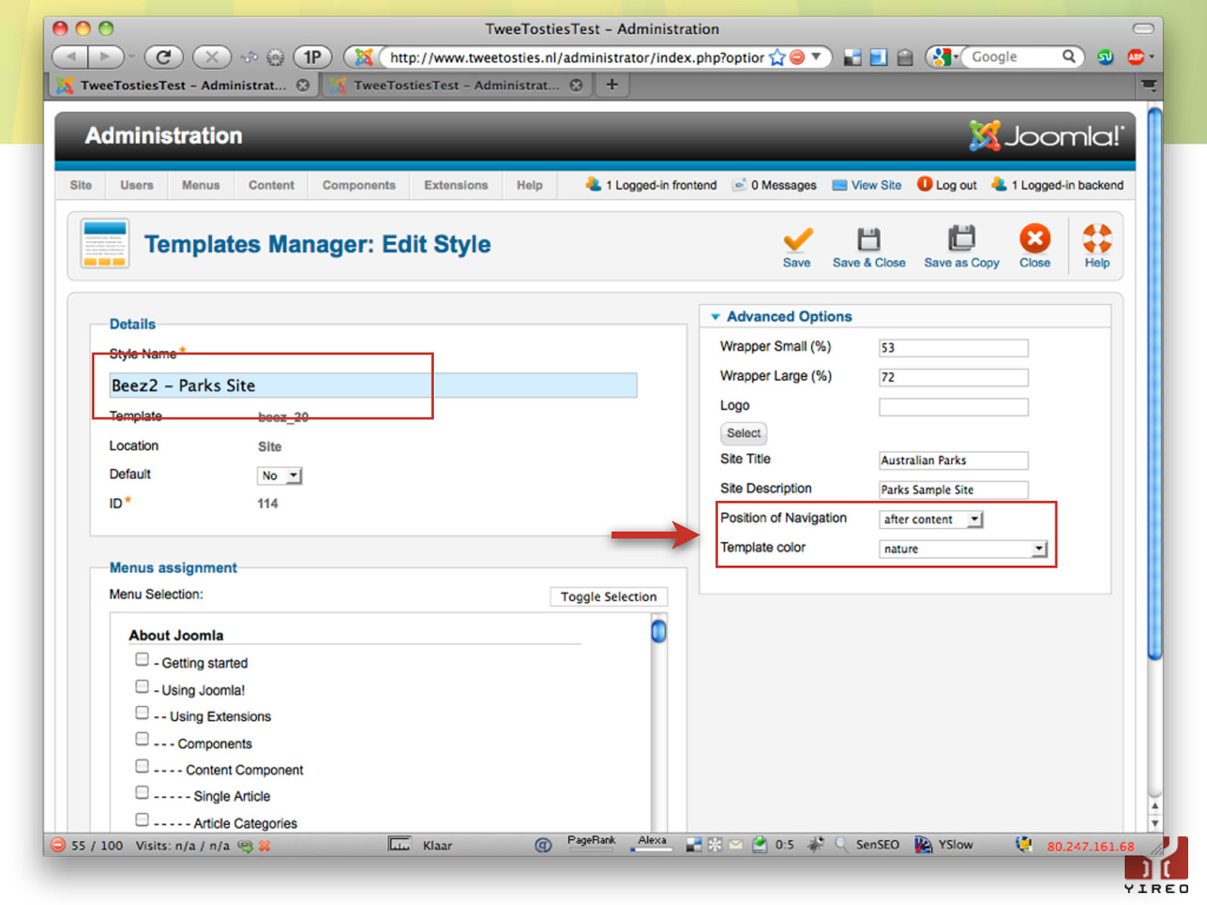
Task: Click the Toggle Selection button
Action: click(x=609, y=597)
